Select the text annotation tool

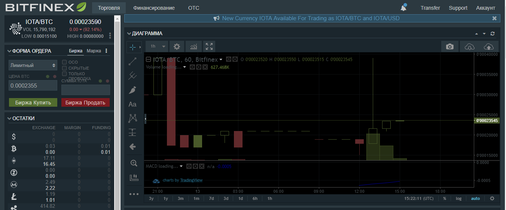132,104
